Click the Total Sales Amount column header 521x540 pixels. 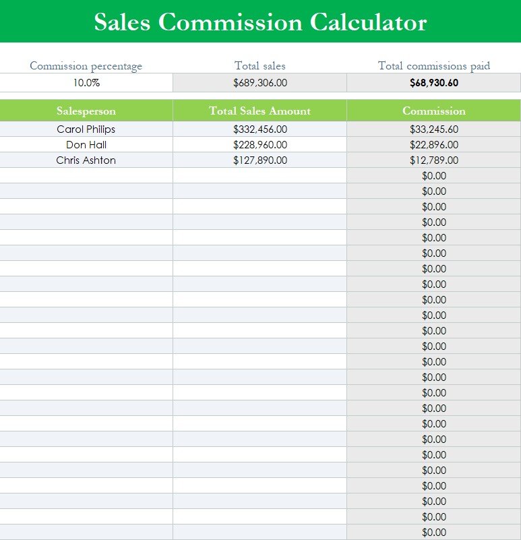click(x=260, y=111)
